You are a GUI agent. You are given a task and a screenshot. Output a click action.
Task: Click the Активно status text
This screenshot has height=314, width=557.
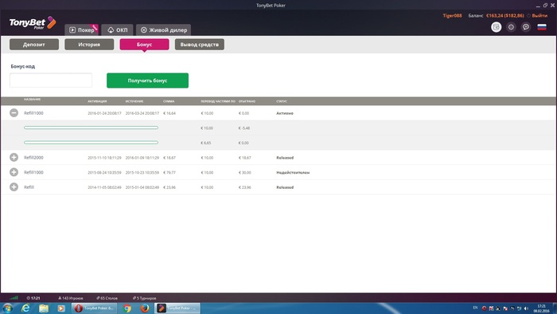[285, 113]
